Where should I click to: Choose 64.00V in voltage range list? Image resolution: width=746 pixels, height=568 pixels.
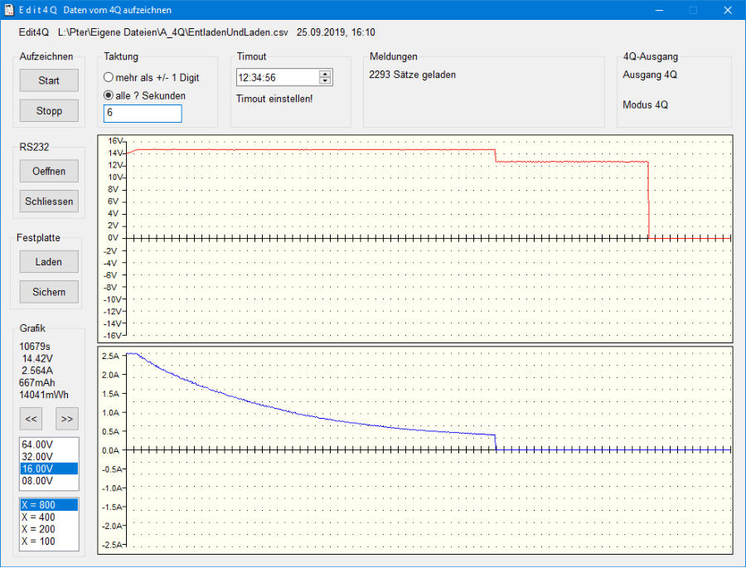(x=38, y=444)
